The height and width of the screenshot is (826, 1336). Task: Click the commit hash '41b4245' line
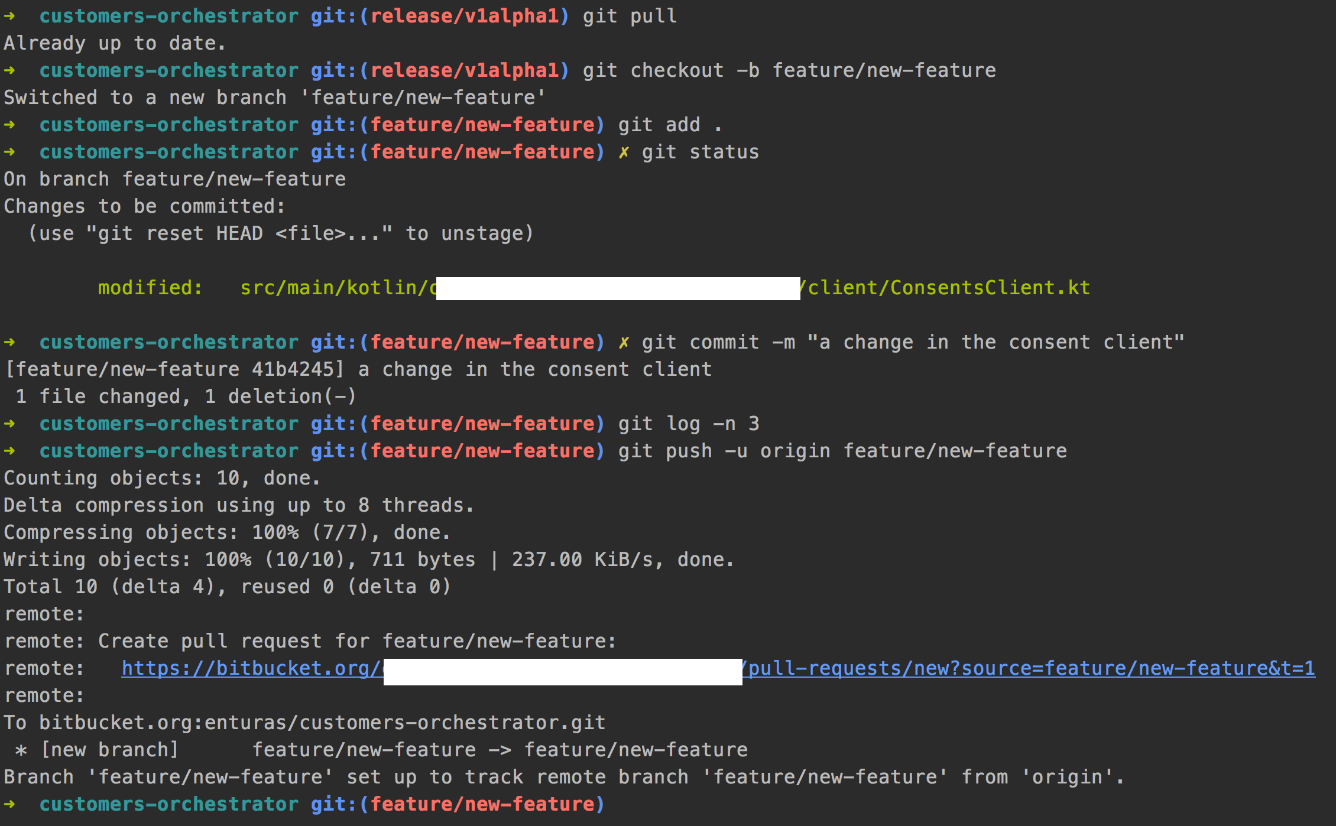[358, 369]
